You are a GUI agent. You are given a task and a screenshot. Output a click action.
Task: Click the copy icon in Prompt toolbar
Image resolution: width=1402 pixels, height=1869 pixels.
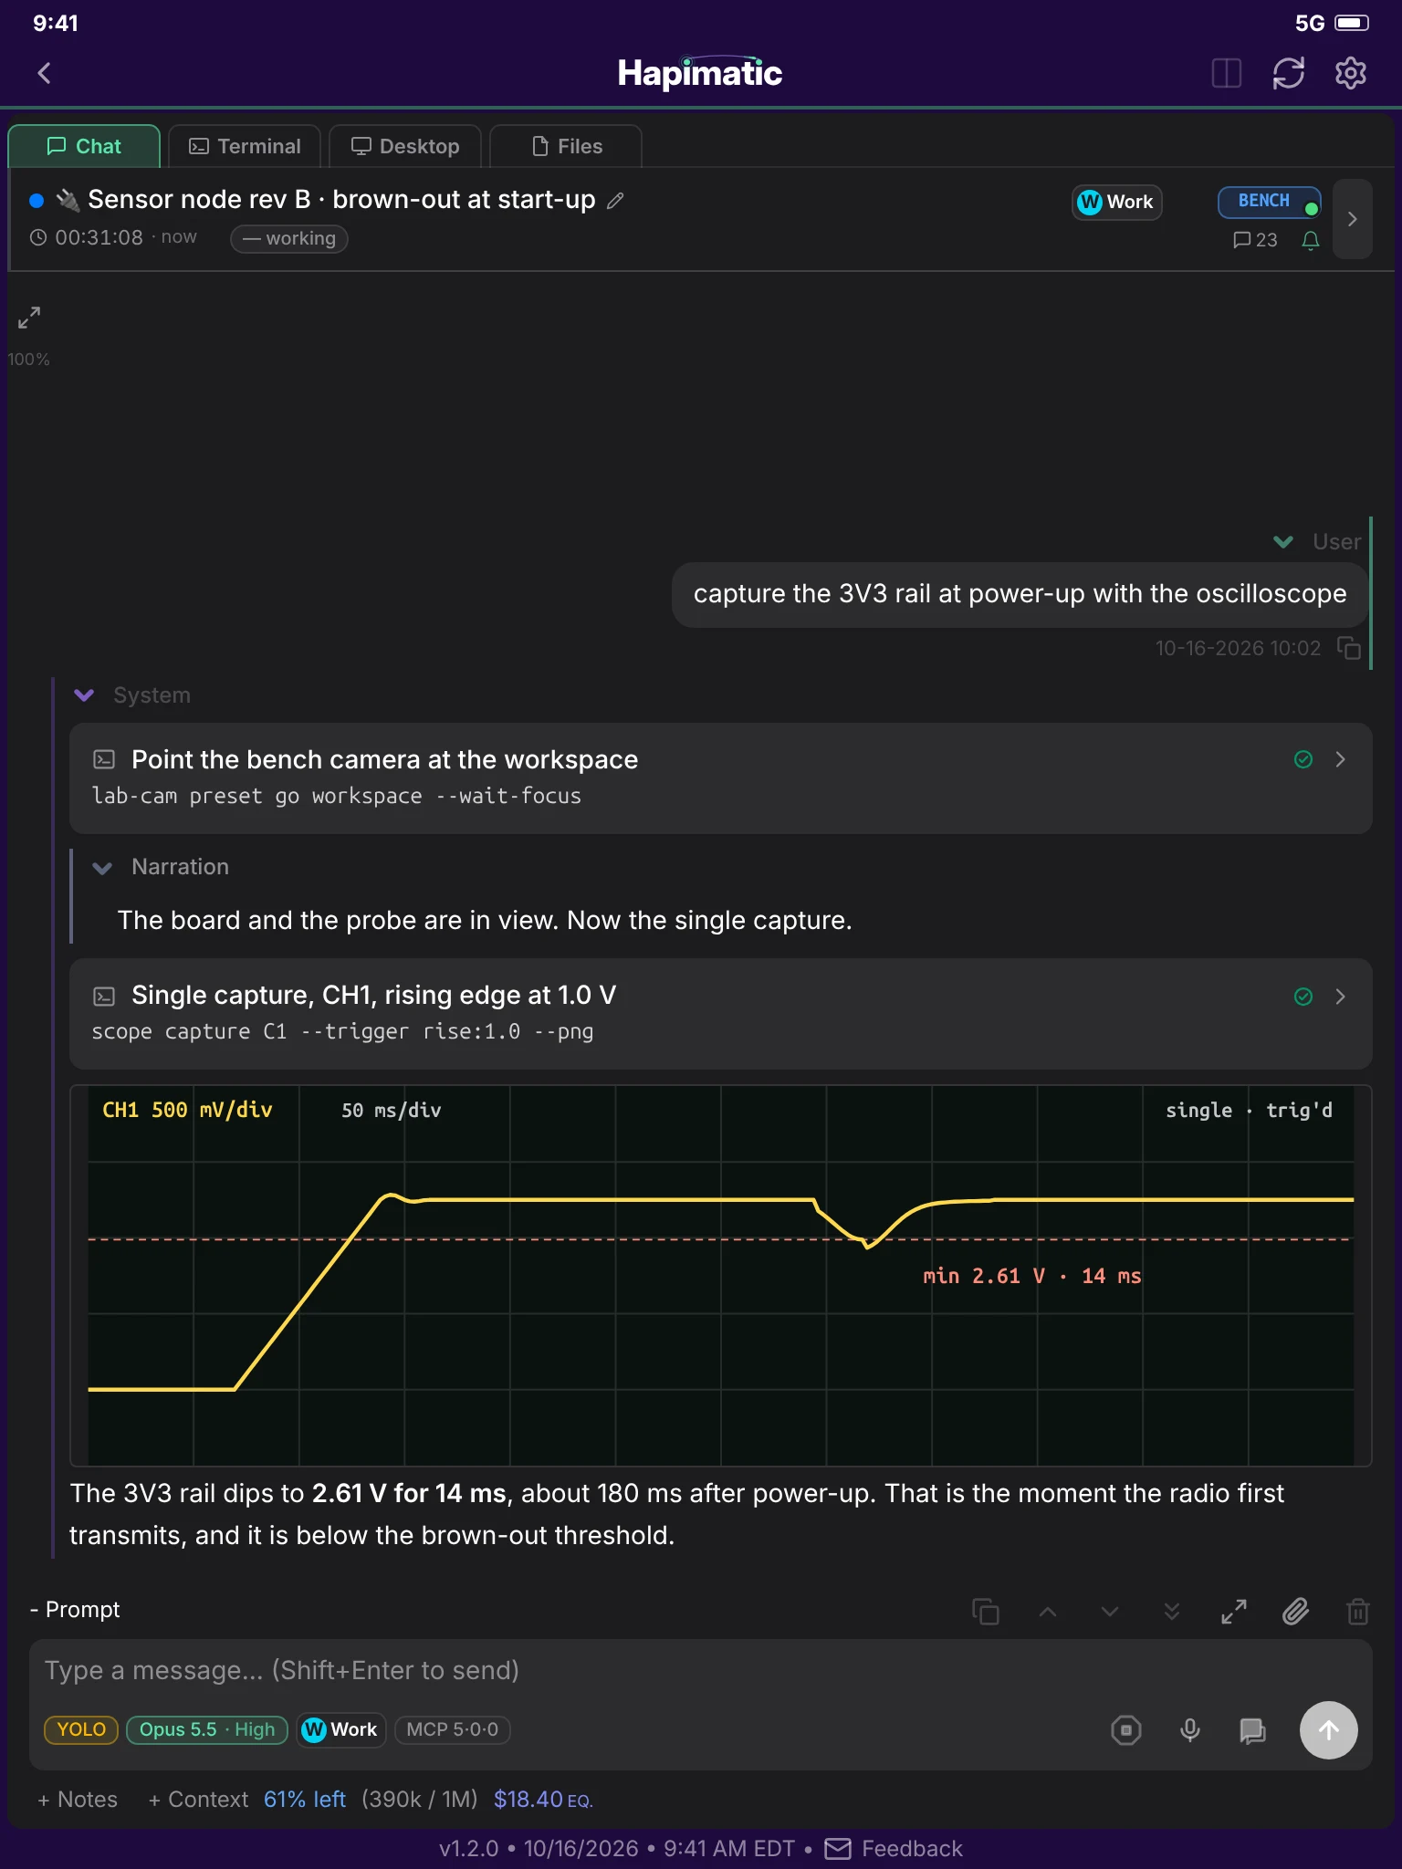pyautogui.click(x=986, y=1612)
